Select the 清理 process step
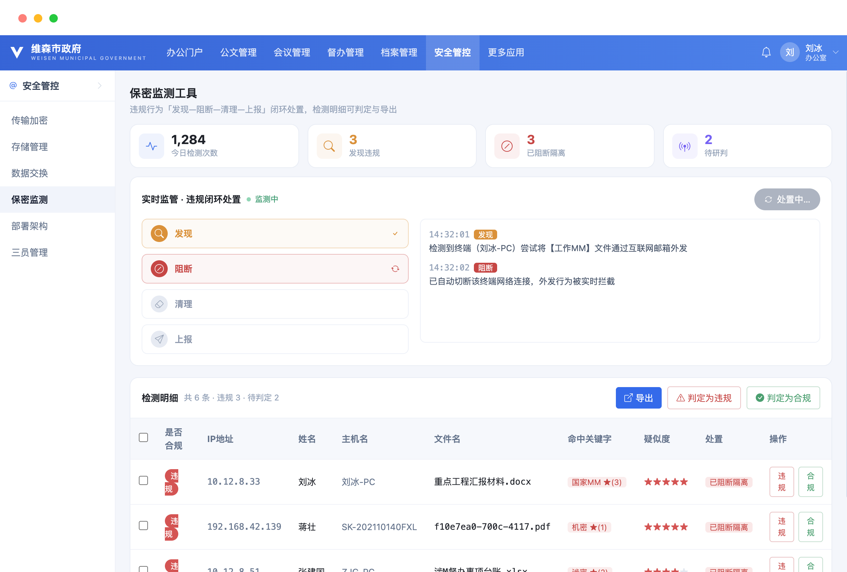Screen dimensions: 847x572 (275, 304)
